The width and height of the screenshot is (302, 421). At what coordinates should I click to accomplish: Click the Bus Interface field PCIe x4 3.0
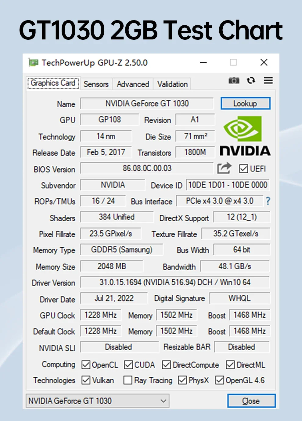[220, 201]
